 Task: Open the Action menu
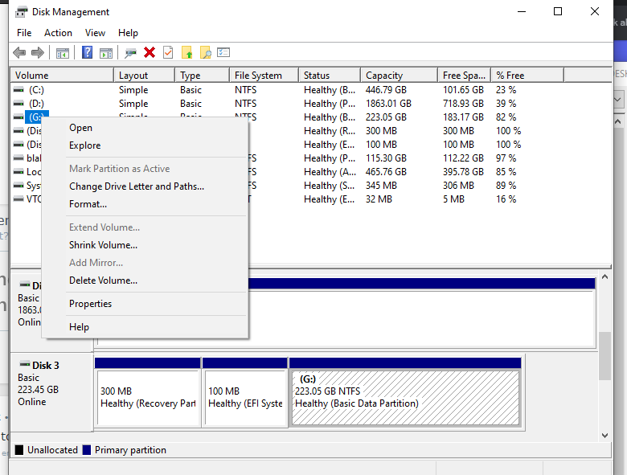(58, 33)
